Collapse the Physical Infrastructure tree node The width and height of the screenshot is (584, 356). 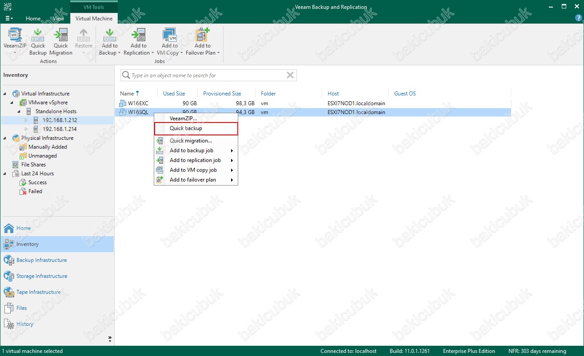tap(4, 138)
